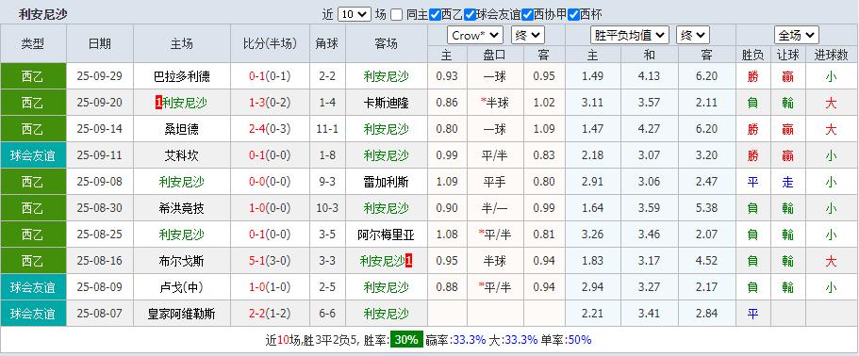Click the 角球 column header
Viewport: 859px width, 356px height.
[x=327, y=43]
